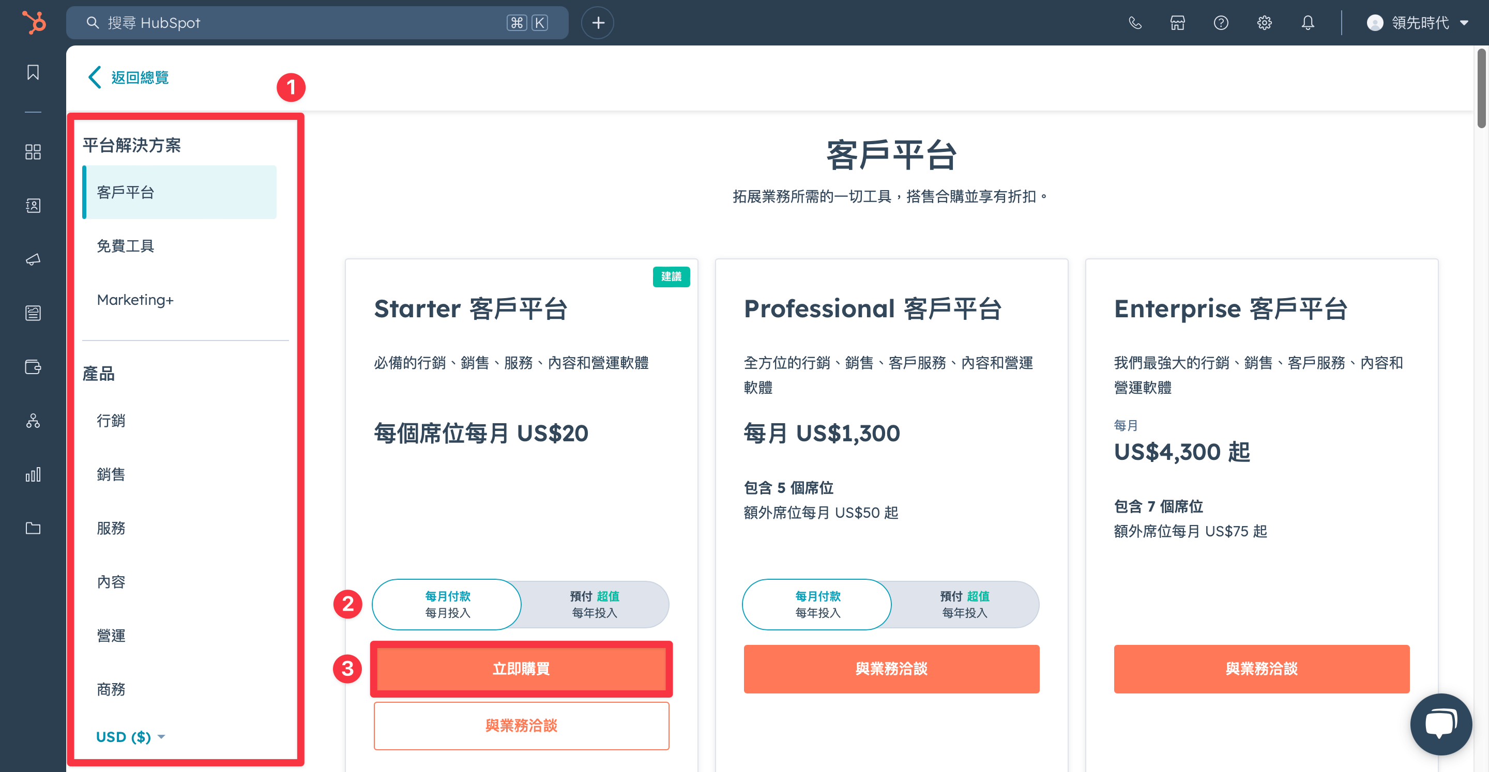Viewport: 1489px width, 772px height.
Task: Click the US$4,300 起 price
Action: click(x=1181, y=451)
